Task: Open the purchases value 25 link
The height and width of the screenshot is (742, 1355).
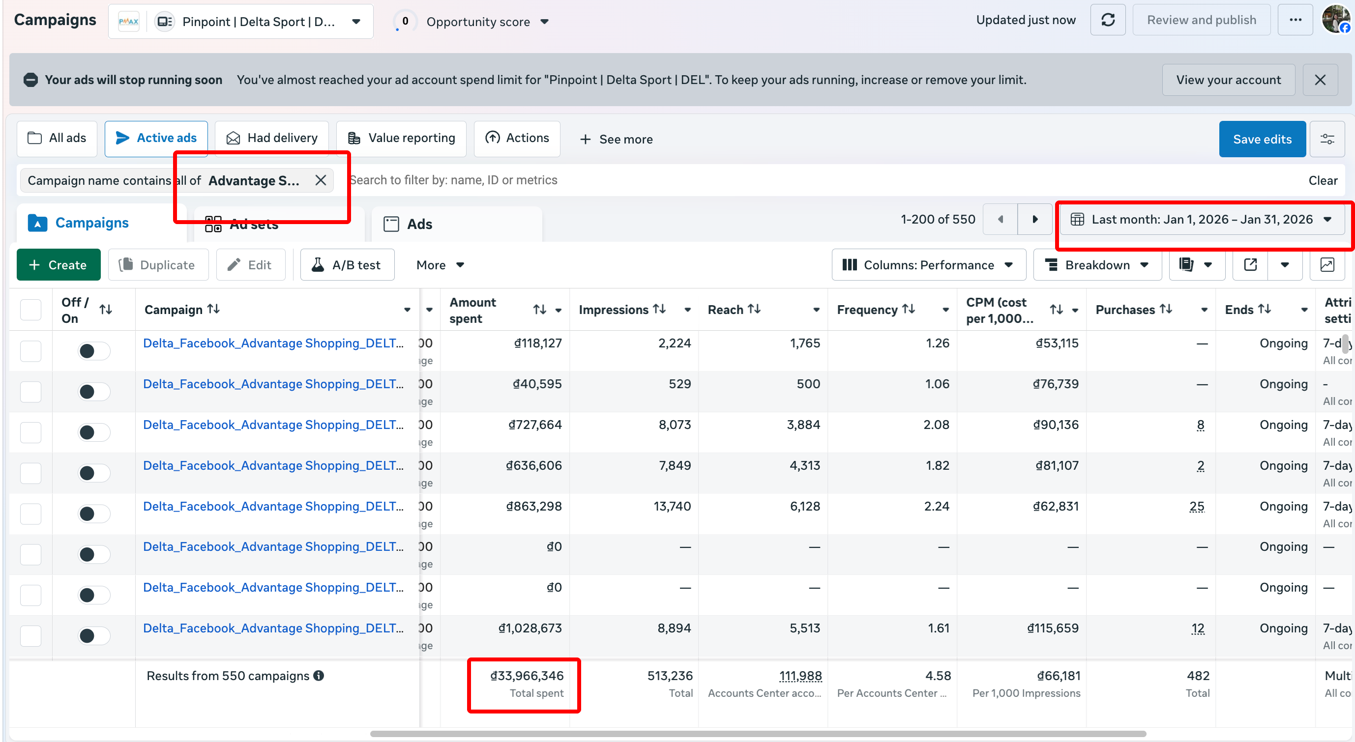Action: pyautogui.click(x=1197, y=507)
